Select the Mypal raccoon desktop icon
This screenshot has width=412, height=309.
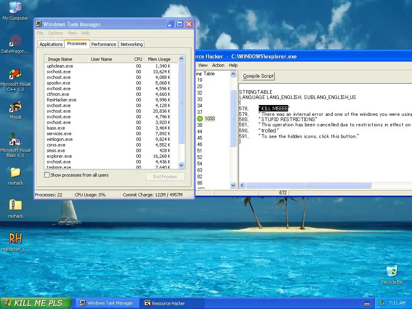pos(15,110)
